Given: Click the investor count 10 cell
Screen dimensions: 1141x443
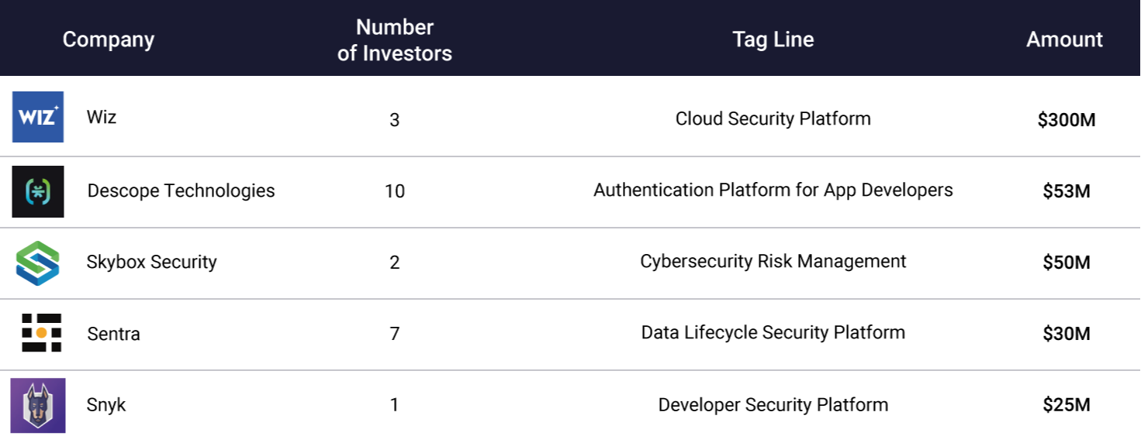Looking at the screenshot, I should pos(394,191).
